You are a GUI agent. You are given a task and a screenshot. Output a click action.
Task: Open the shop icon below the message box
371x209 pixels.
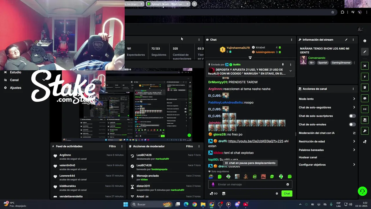pyautogui.click(x=224, y=194)
